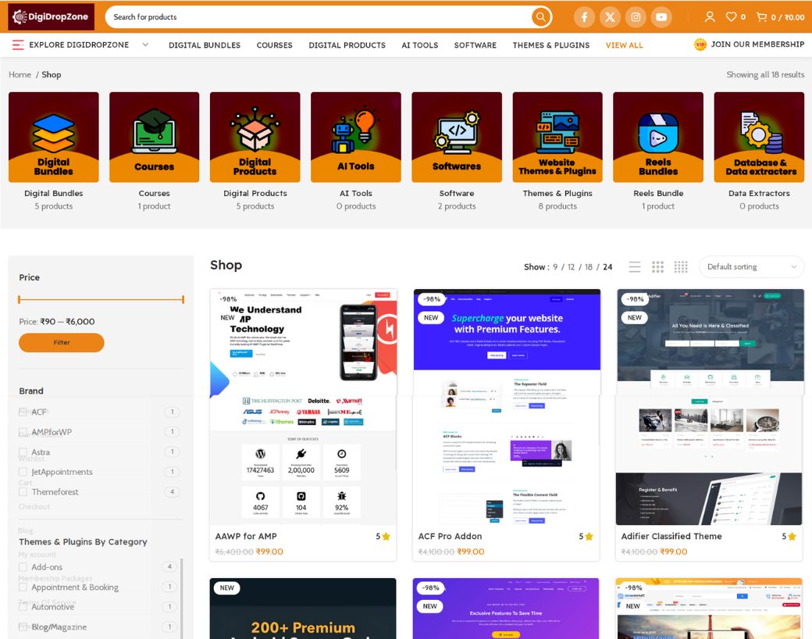The width and height of the screenshot is (812, 639).
Task: Open the Adifier Classified Theme title
Action: (x=671, y=537)
